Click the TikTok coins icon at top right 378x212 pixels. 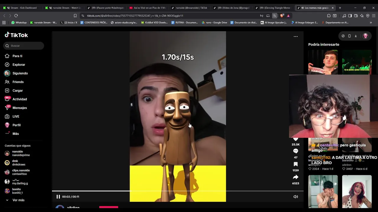pos(343,36)
